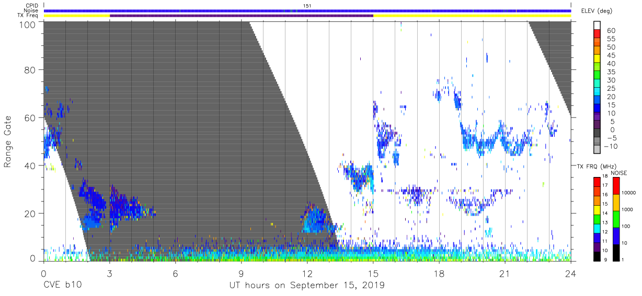Click the '−5' value in the ELEV legend
The width and height of the screenshot is (642, 296).
(x=612, y=138)
